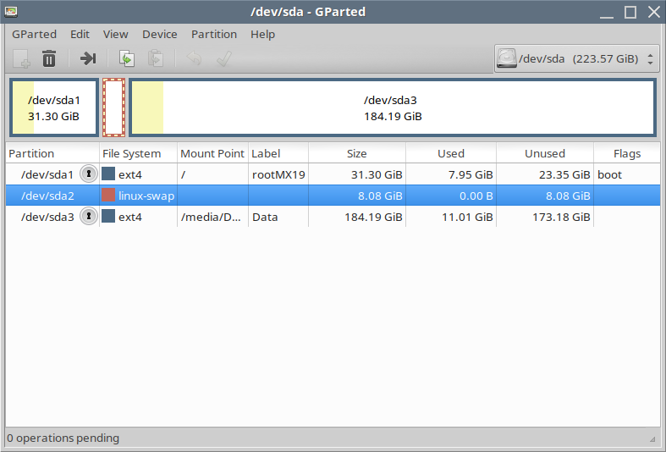The width and height of the screenshot is (666, 452).
Task: Open the Edit menu
Action: coord(80,35)
